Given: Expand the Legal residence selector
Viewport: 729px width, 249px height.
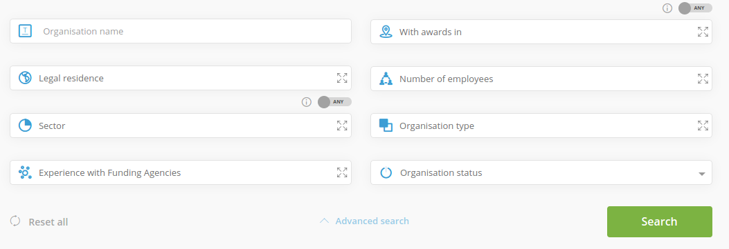Looking at the screenshot, I should coord(342,78).
